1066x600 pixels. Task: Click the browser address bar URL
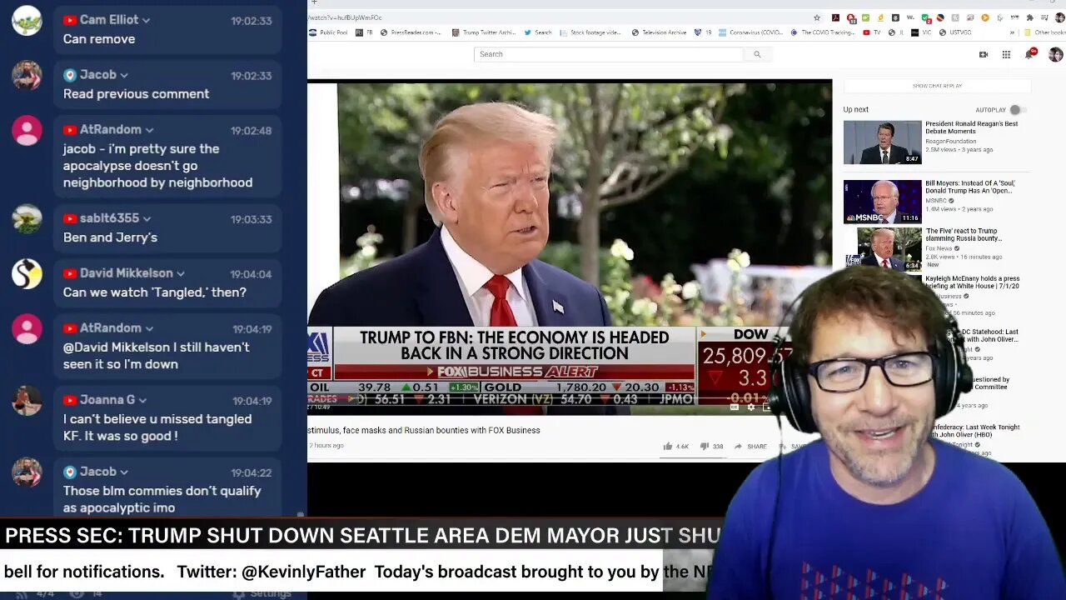[x=345, y=17]
